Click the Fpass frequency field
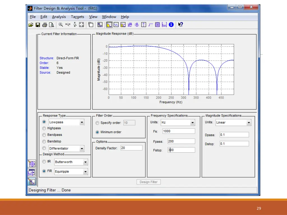 181,141
